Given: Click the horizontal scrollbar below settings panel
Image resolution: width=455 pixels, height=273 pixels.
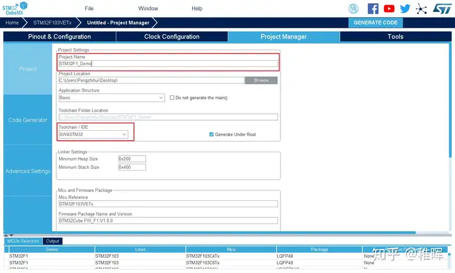Looking at the screenshot, I should [x=210, y=233].
